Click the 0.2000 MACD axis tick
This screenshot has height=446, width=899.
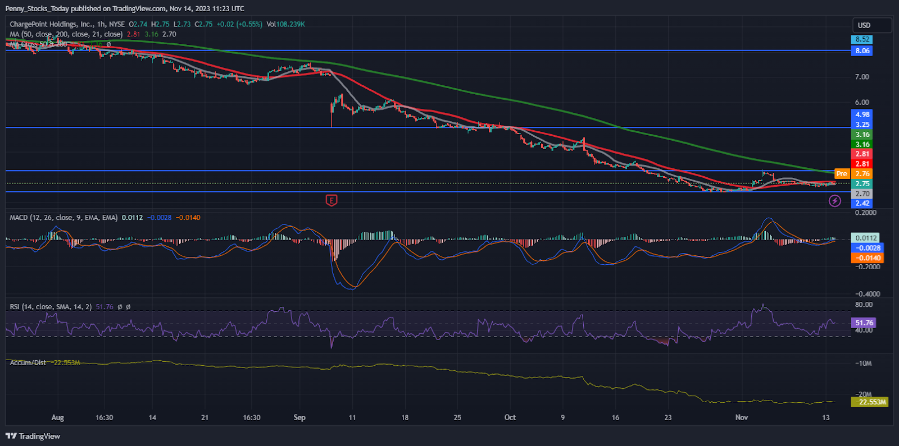click(x=866, y=213)
